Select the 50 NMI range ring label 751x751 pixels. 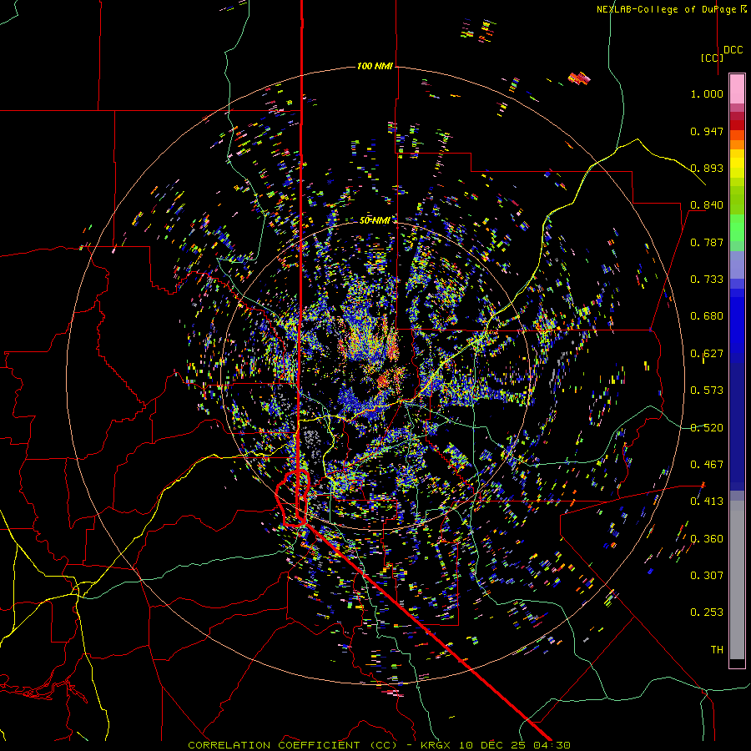point(375,220)
